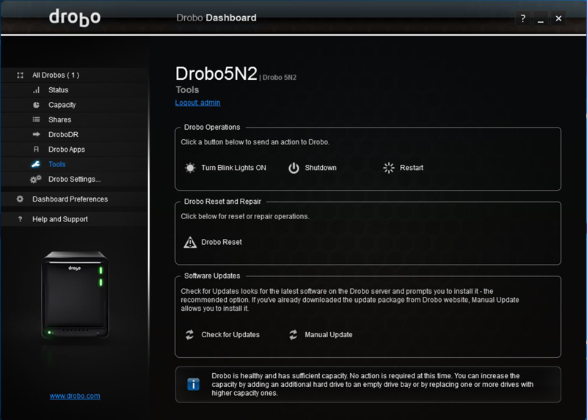
Task: Open Drobo Settings... dialog
Action: (75, 179)
